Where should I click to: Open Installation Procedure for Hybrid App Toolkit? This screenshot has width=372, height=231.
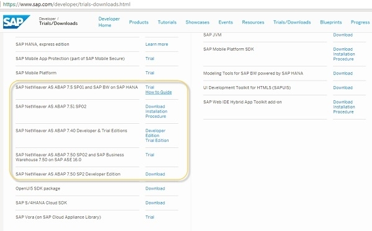point(344,109)
